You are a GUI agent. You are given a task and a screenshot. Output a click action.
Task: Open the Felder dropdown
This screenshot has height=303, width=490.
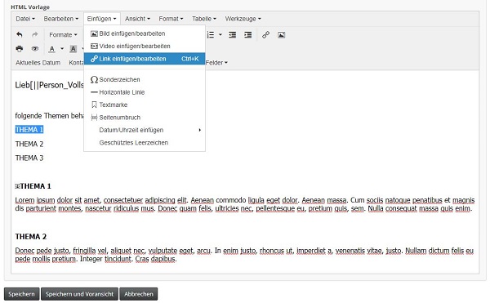click(216, 62)
